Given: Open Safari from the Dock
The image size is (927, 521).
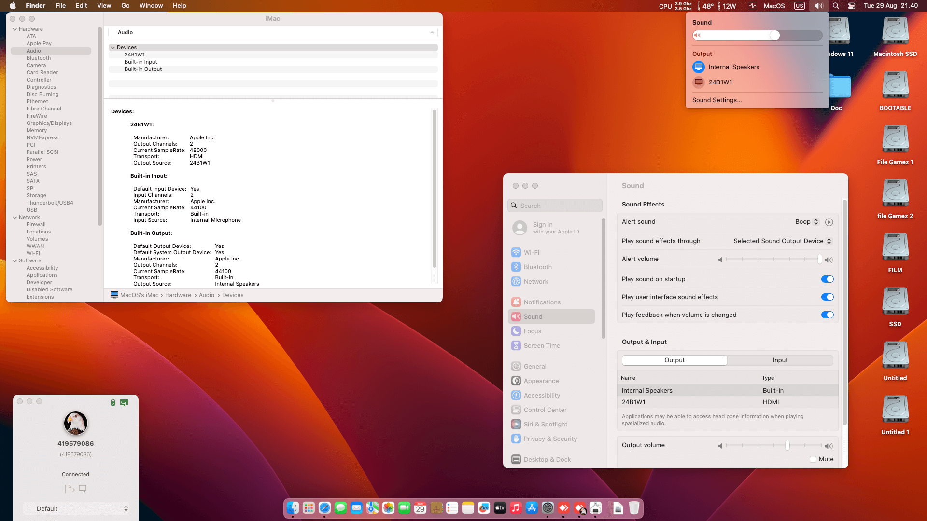Looking at the screenshot, I should [324, 508].
